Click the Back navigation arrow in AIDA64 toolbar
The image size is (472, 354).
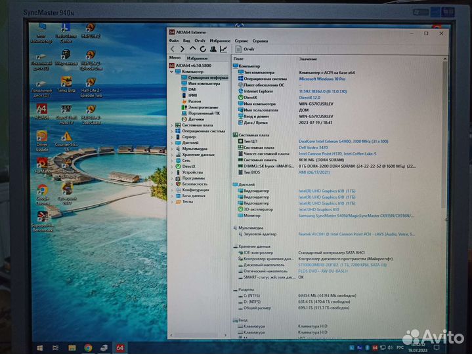[173, 49]
